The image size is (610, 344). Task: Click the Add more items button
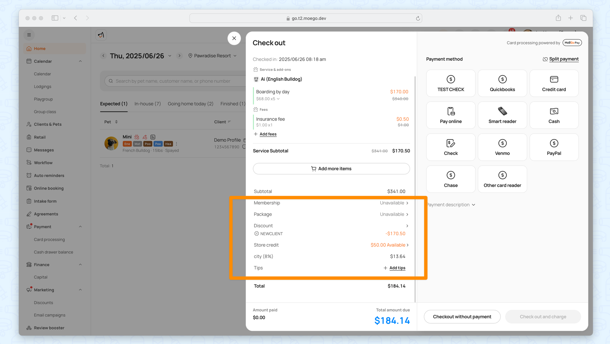[331, 169]
